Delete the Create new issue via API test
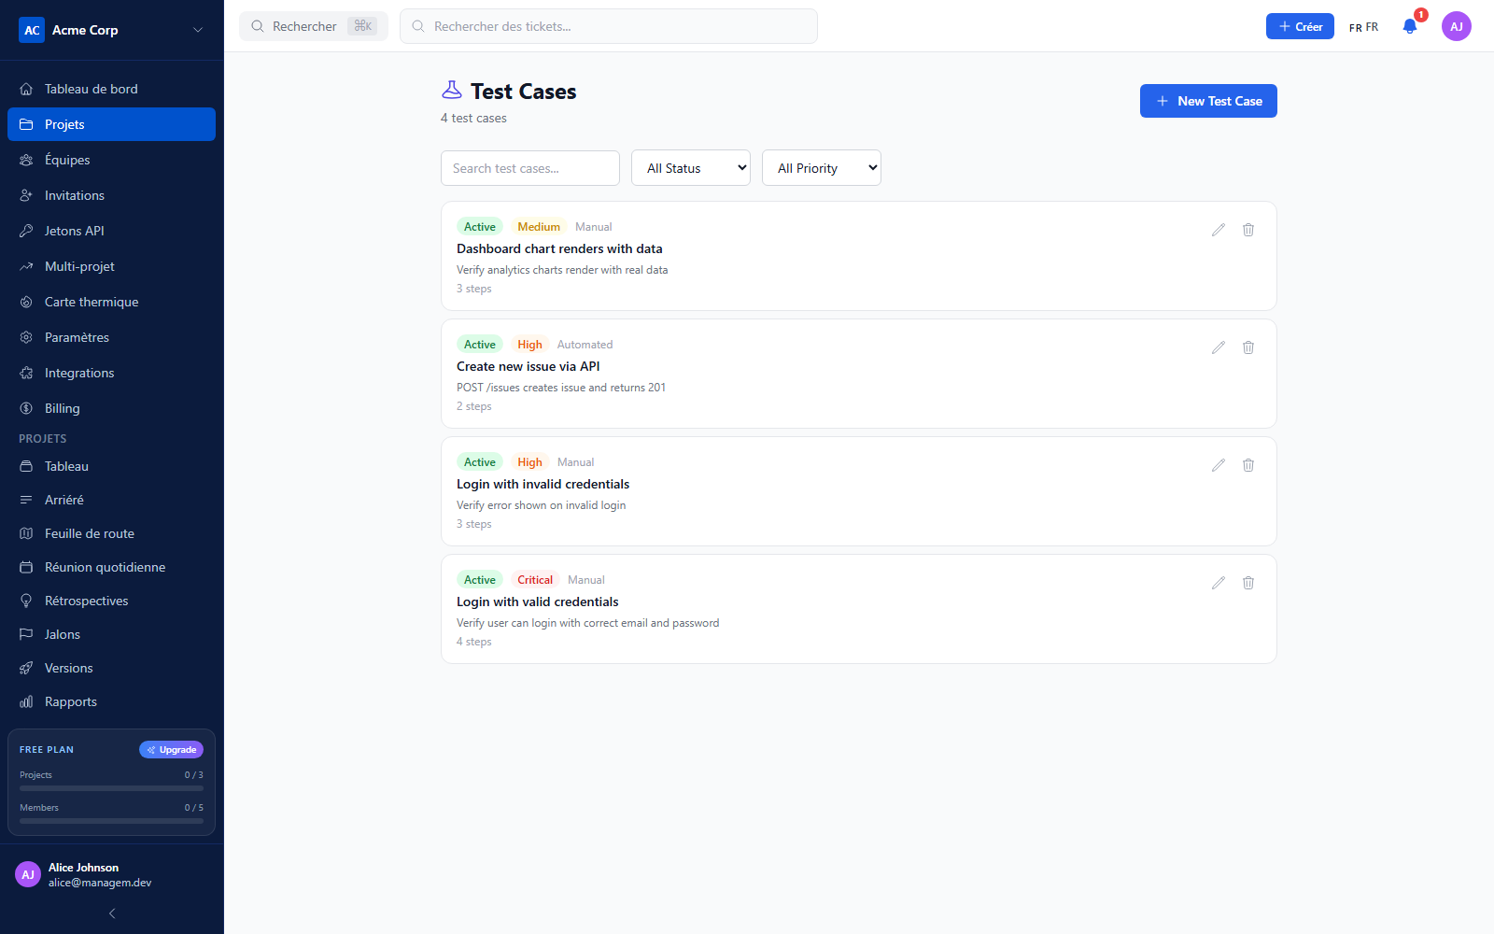 pyautogui.click(x=1247, y=347)
